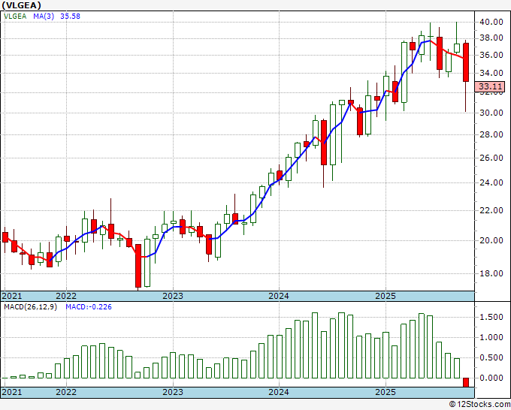The image size is (511, 410).
Task: Click the 34.00 price axis label
Action: tap(491, 74)
